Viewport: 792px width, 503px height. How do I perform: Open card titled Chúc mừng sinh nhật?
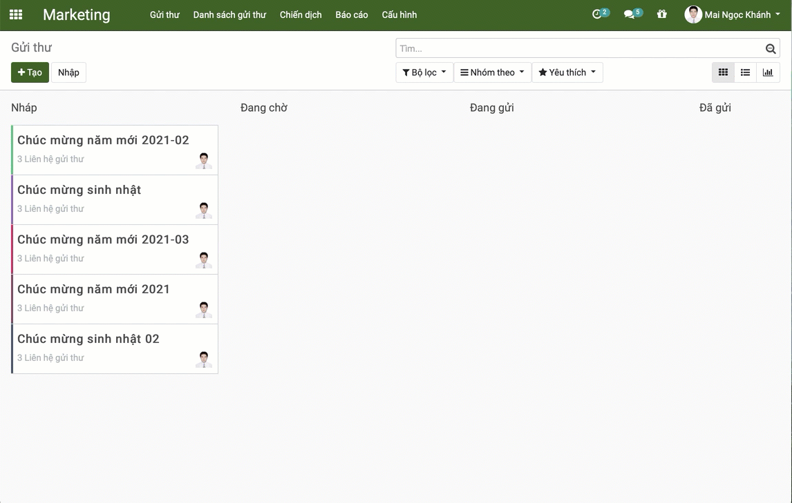pyautogui.click(x=115, y=200)
